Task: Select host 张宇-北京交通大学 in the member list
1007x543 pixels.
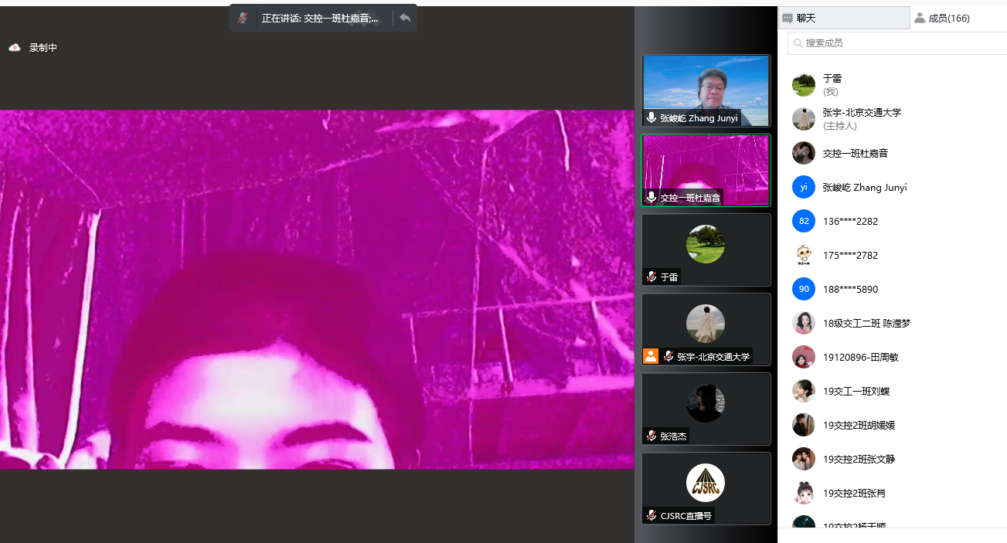Action: click(861, 113)
